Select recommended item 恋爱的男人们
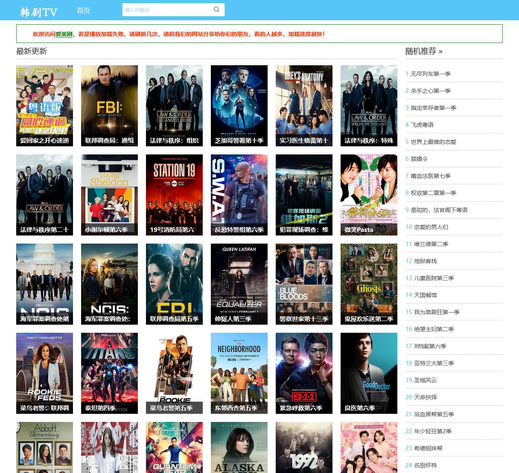This screenshot has height=473, width=519. tap(431, 227)
